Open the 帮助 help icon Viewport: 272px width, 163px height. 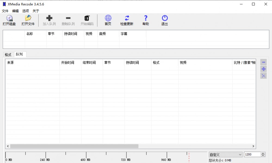146,20
